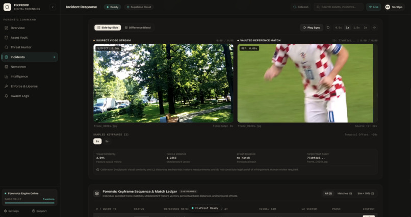This screenshot has height=217, width=411.
Task: Click the Swarm Logs bell icon
Action: tap(6, 96)
